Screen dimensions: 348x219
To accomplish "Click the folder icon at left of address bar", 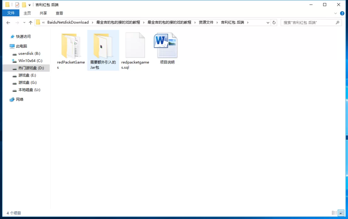I will pos(38,22).
